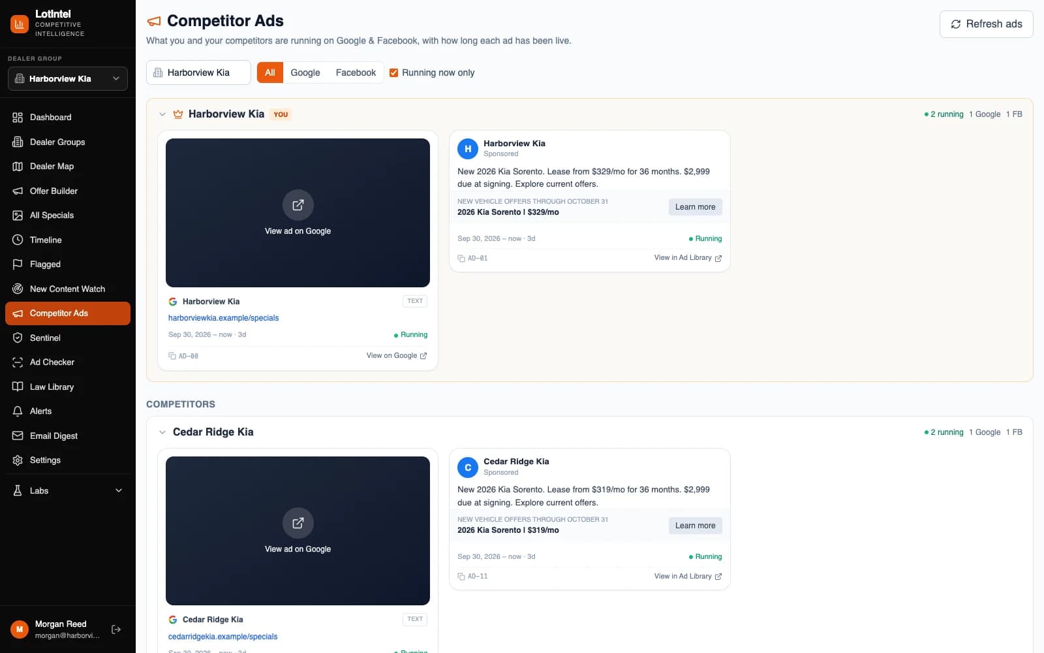Click the Law Library book icon
Screen dimensions: 1044x653
pyautogui.click(x=18, y=387)
